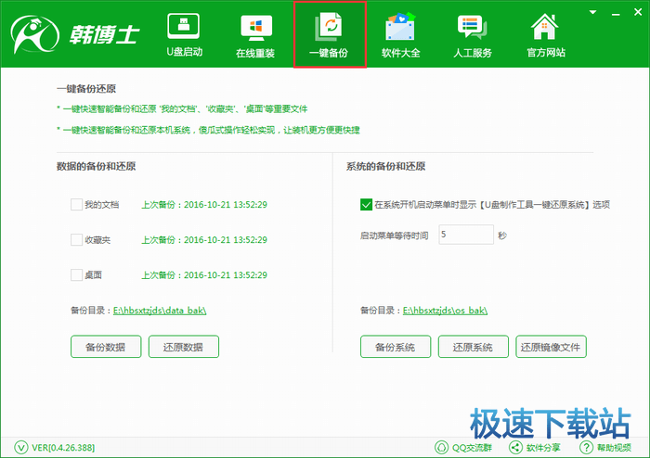650x458 pixels.
Task: Uncheck the boot menu restore option checkbox
Action: click(365, 205)
